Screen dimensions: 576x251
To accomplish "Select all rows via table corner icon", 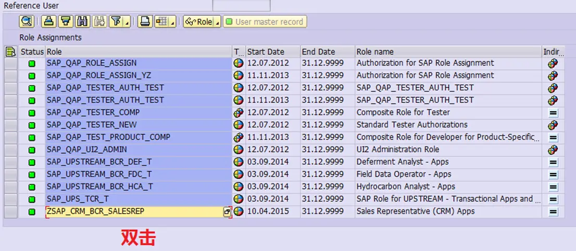I will [x=10, y=51].
